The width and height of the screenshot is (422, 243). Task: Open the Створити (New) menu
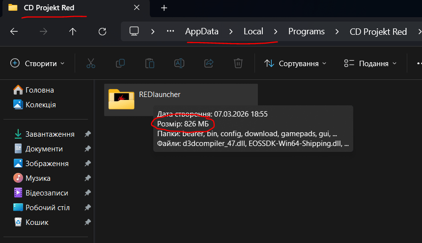click(x=37, y=64)
